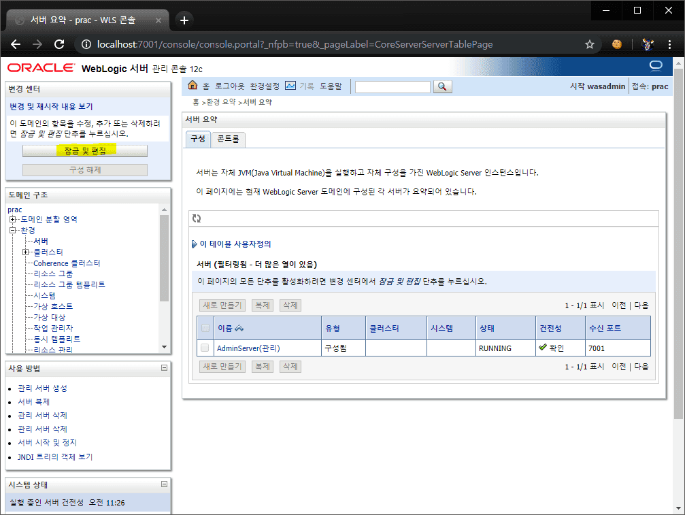Click browser back arrow
Image resolution: width=685 pixels, height=515 pixels.
16,44
